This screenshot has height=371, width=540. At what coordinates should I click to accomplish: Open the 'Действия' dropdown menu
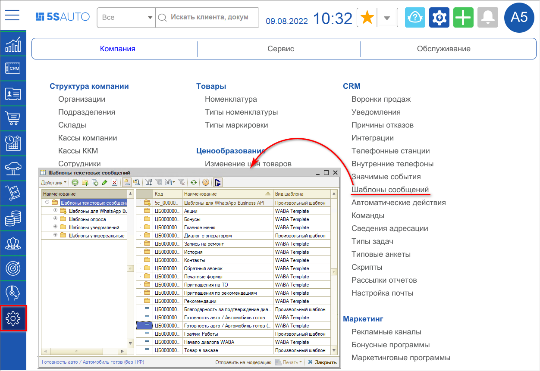pyautogui.click(x=54, y=182)
